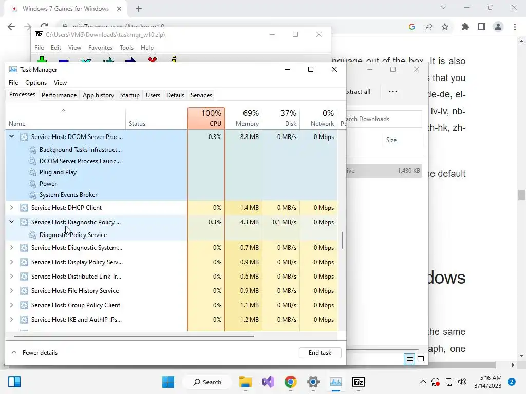Click File History Service host icon
The height and width of the screenshot is (394, 526).
(x=24, y=291)
